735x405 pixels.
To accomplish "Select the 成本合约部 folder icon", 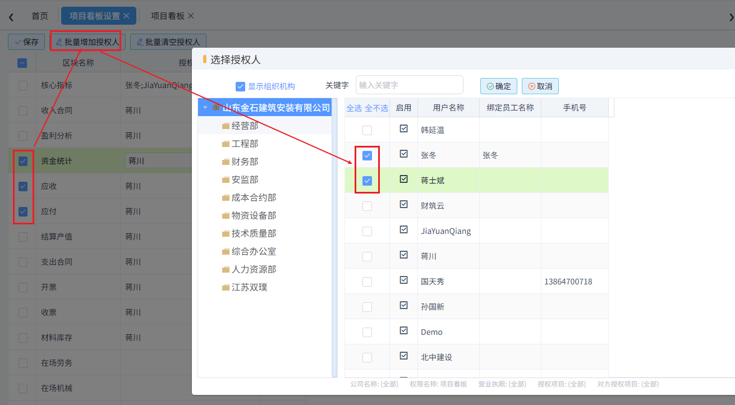I will click(x=226, y=198).
